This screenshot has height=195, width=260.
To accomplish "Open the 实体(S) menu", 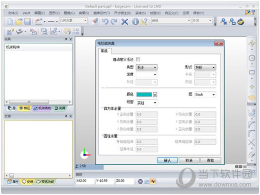I will 140,13.
